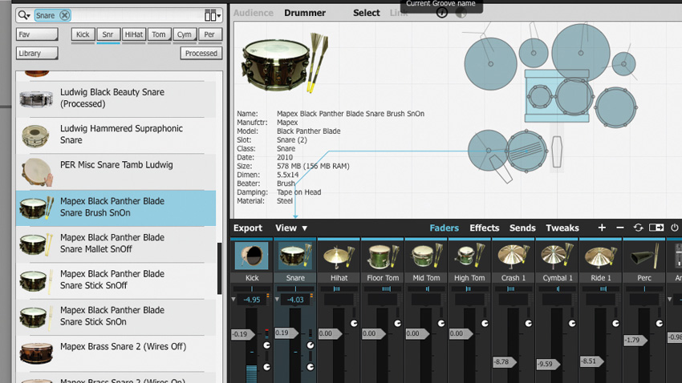
Task: Click the large snare preview image
Action: 286,62
